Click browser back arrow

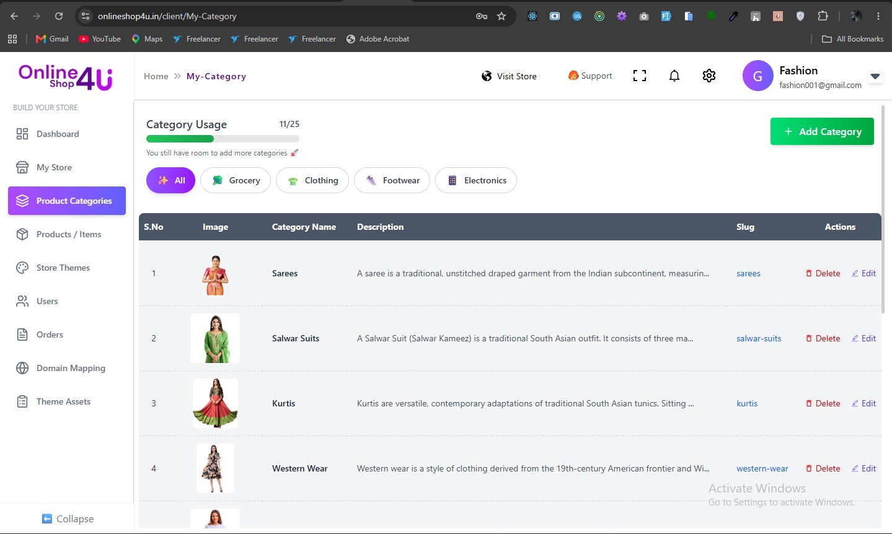(x=14, y=16)
